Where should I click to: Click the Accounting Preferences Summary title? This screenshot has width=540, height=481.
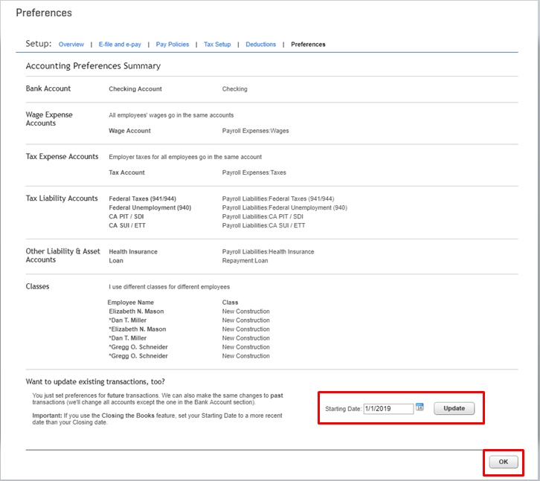93,66
